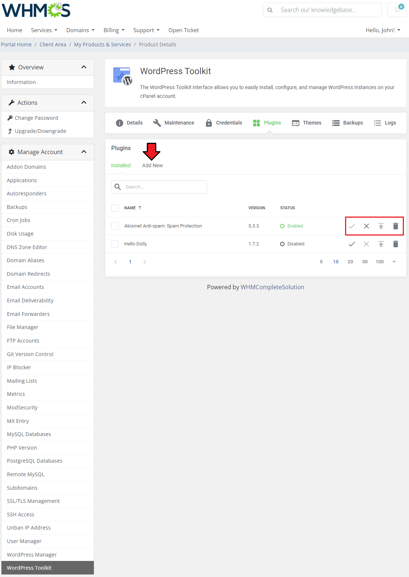Go to next page arrow
409x577 pixels.
tap(145, 262)
